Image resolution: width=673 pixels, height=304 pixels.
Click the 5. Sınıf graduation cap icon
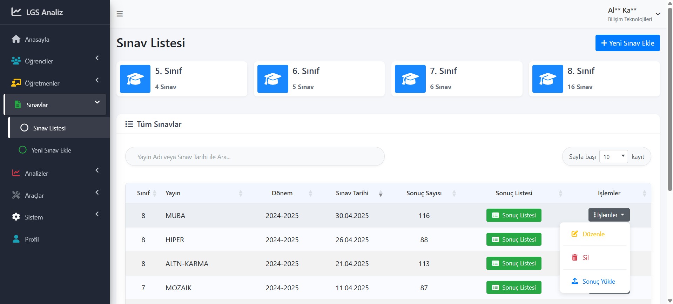click(x=135, y=79)
